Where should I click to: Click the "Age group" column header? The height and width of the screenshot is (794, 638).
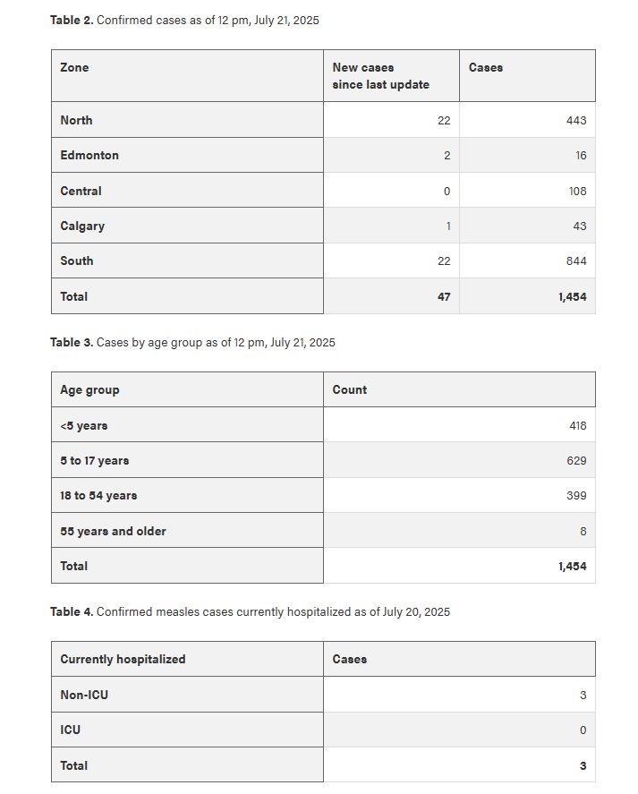pos(89,389)
